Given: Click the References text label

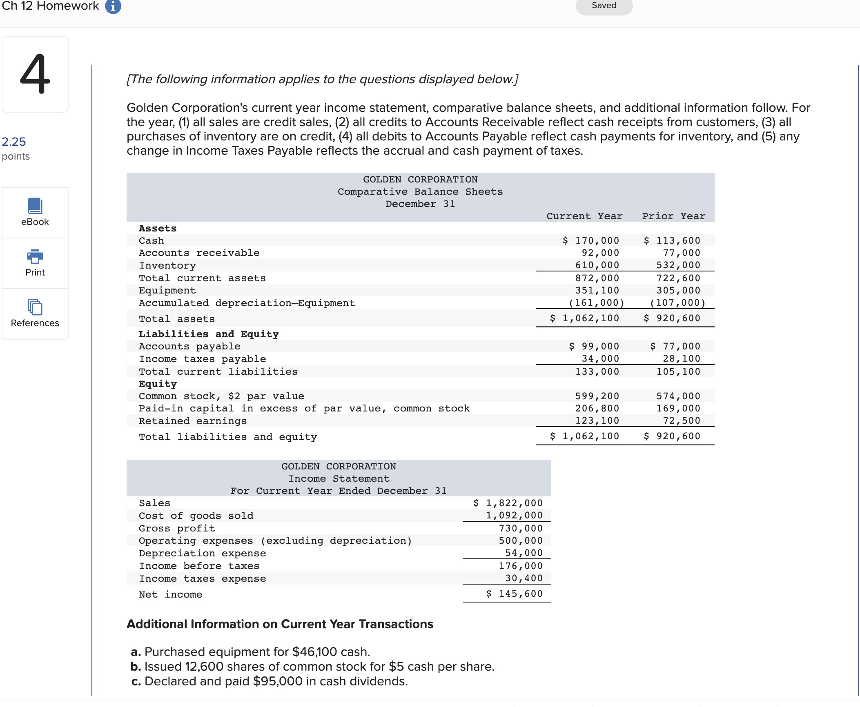Looking at the screenshot, I should pos(35,323).
